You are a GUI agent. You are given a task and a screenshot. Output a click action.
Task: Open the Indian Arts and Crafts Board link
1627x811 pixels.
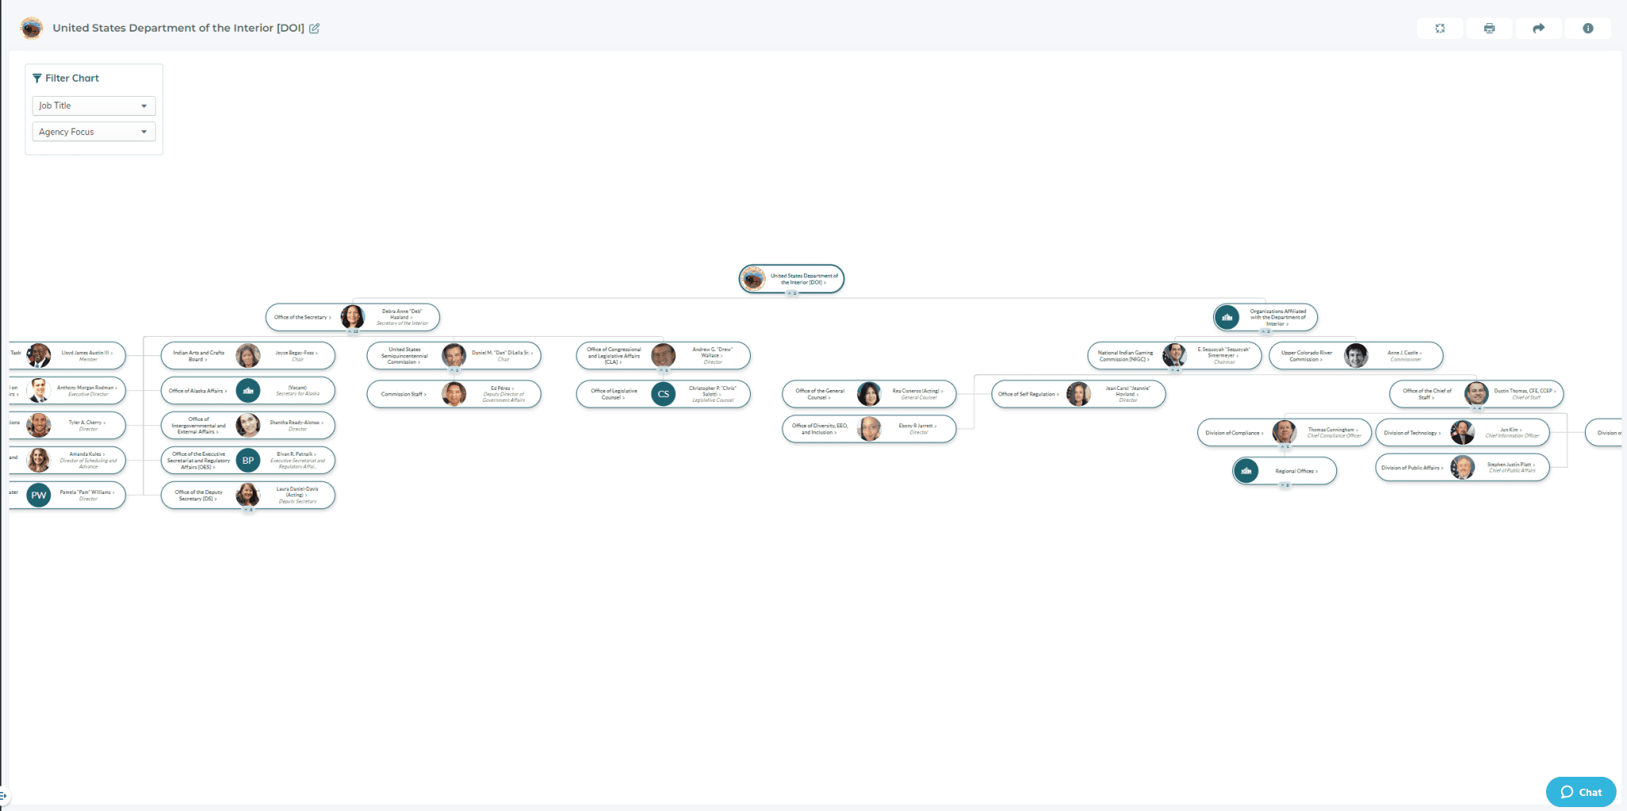[x=199, y=356]
